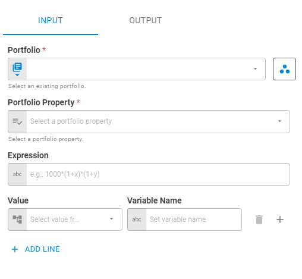Click the Expression field abc icon

[17, 174]
